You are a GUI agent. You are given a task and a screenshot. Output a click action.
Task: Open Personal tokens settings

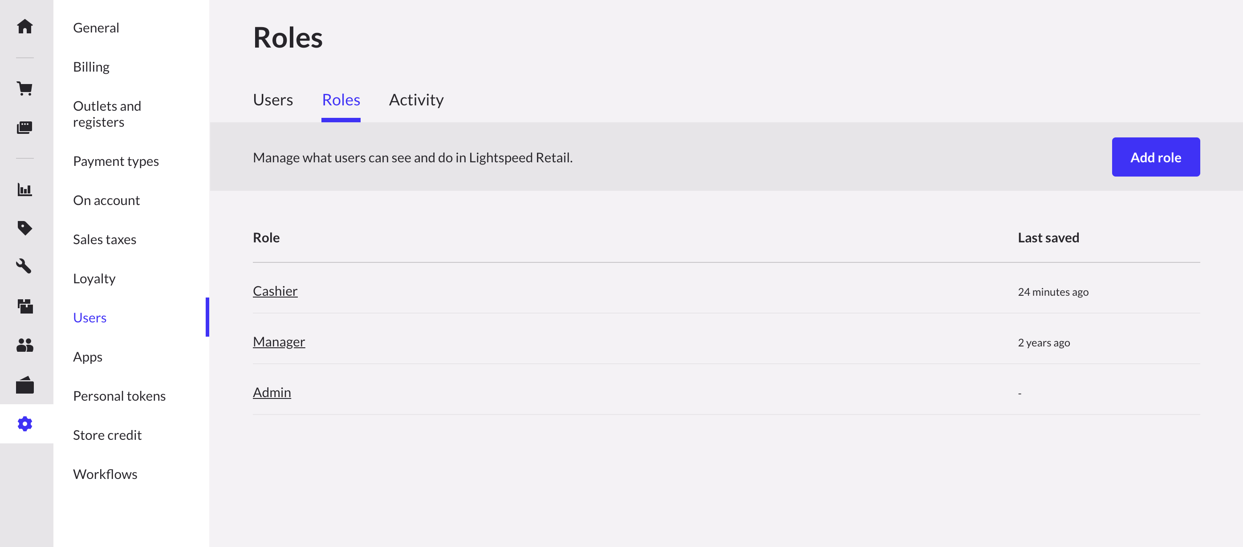[119, 396]
